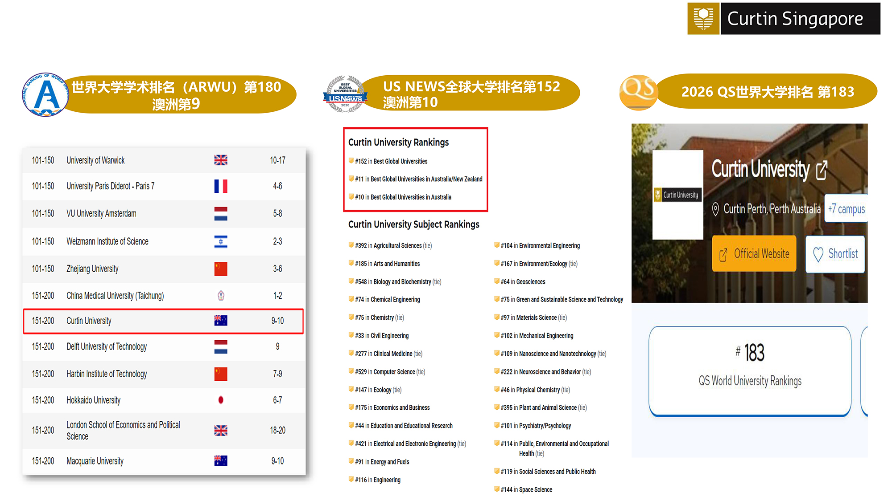Click the Curtin University logo thumbnail
Screen dimensions: 892x501
pyautogui.click(x=677, y=195)
